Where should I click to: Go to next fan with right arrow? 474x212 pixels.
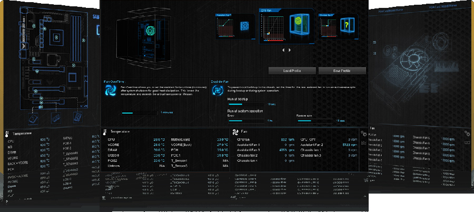[x=289, y=50]
